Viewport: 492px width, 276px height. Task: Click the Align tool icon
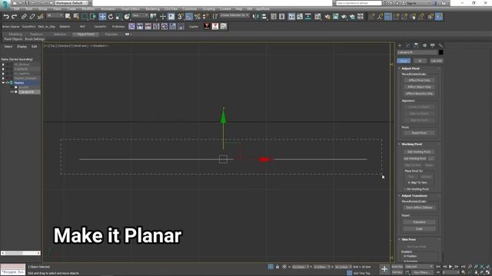pos(264,17)
